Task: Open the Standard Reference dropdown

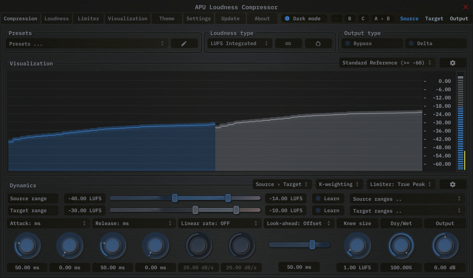Action: [x=386, y=62]
